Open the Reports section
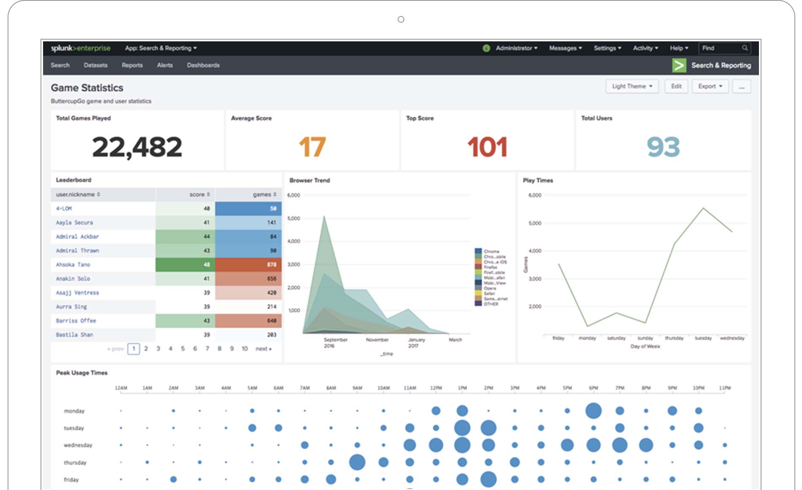Screen dimensions: 802x490 click(x=132, y=65)
